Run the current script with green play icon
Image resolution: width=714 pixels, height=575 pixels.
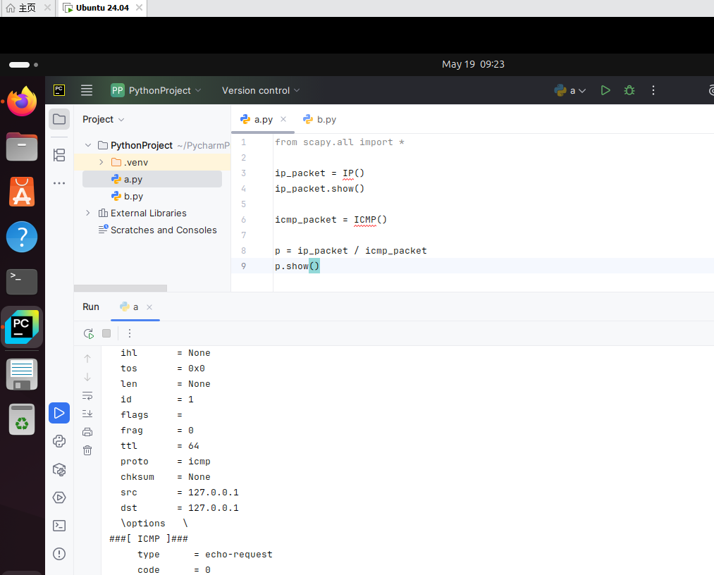point(605,90)
